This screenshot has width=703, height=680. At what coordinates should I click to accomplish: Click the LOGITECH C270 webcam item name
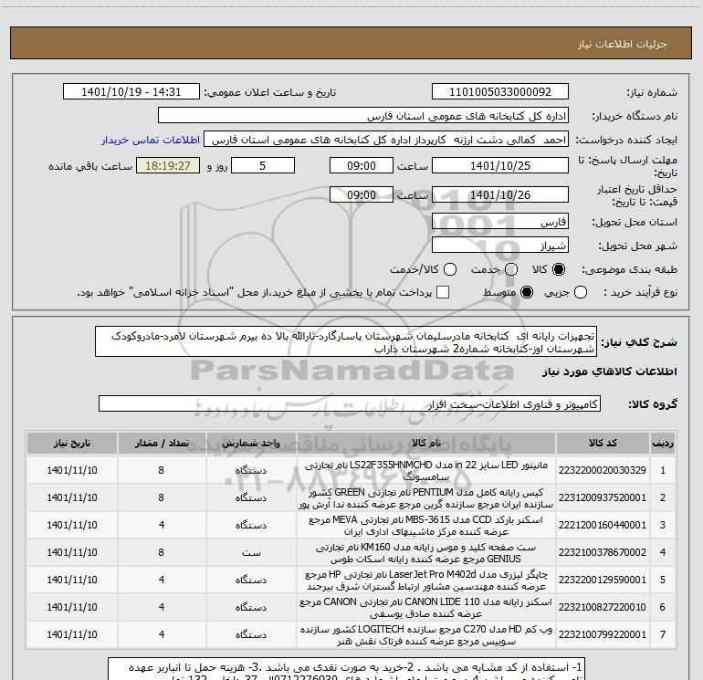426,634
